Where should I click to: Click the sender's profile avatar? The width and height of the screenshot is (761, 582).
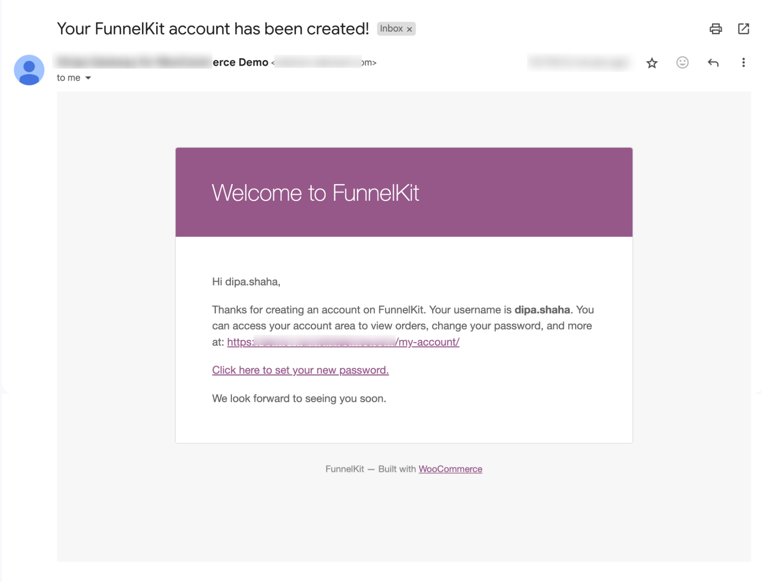pyautogui.click(x=29, y=70)
